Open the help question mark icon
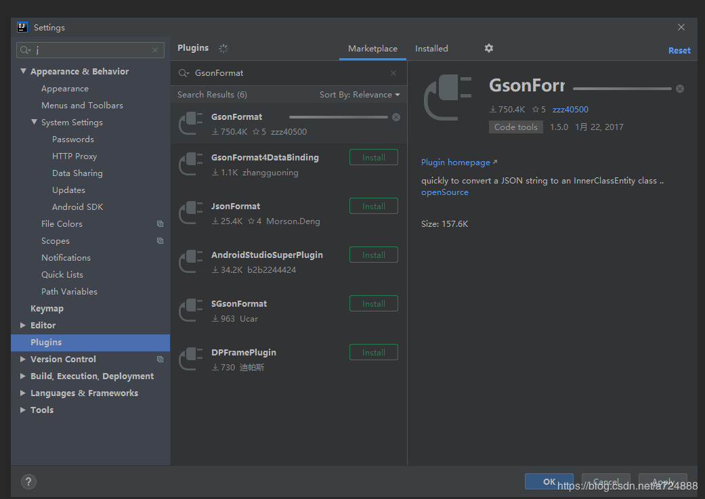This screenshot has width=705, height=499. click(x=28, y=482)
